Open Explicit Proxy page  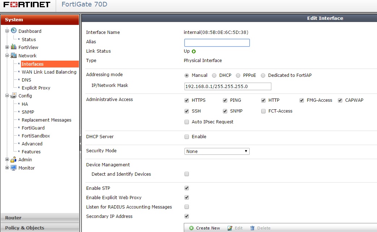pyautogui.click(x=36, y=88)
